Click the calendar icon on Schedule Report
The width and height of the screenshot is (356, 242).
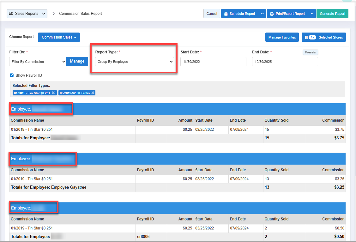point(226,14)
